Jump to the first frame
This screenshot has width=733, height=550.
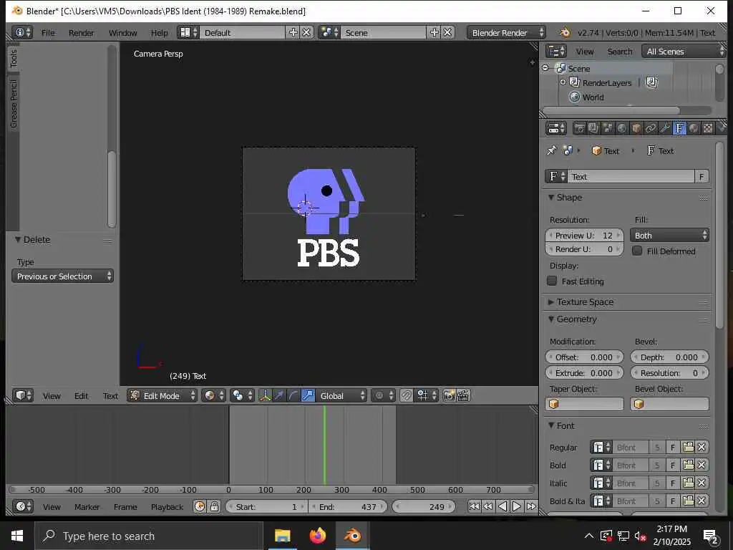coord(474,506)
